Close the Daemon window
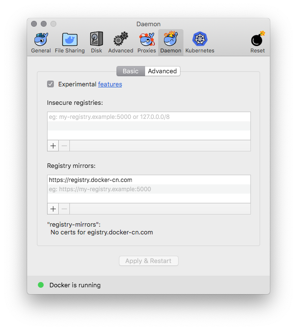 (34, 24)
